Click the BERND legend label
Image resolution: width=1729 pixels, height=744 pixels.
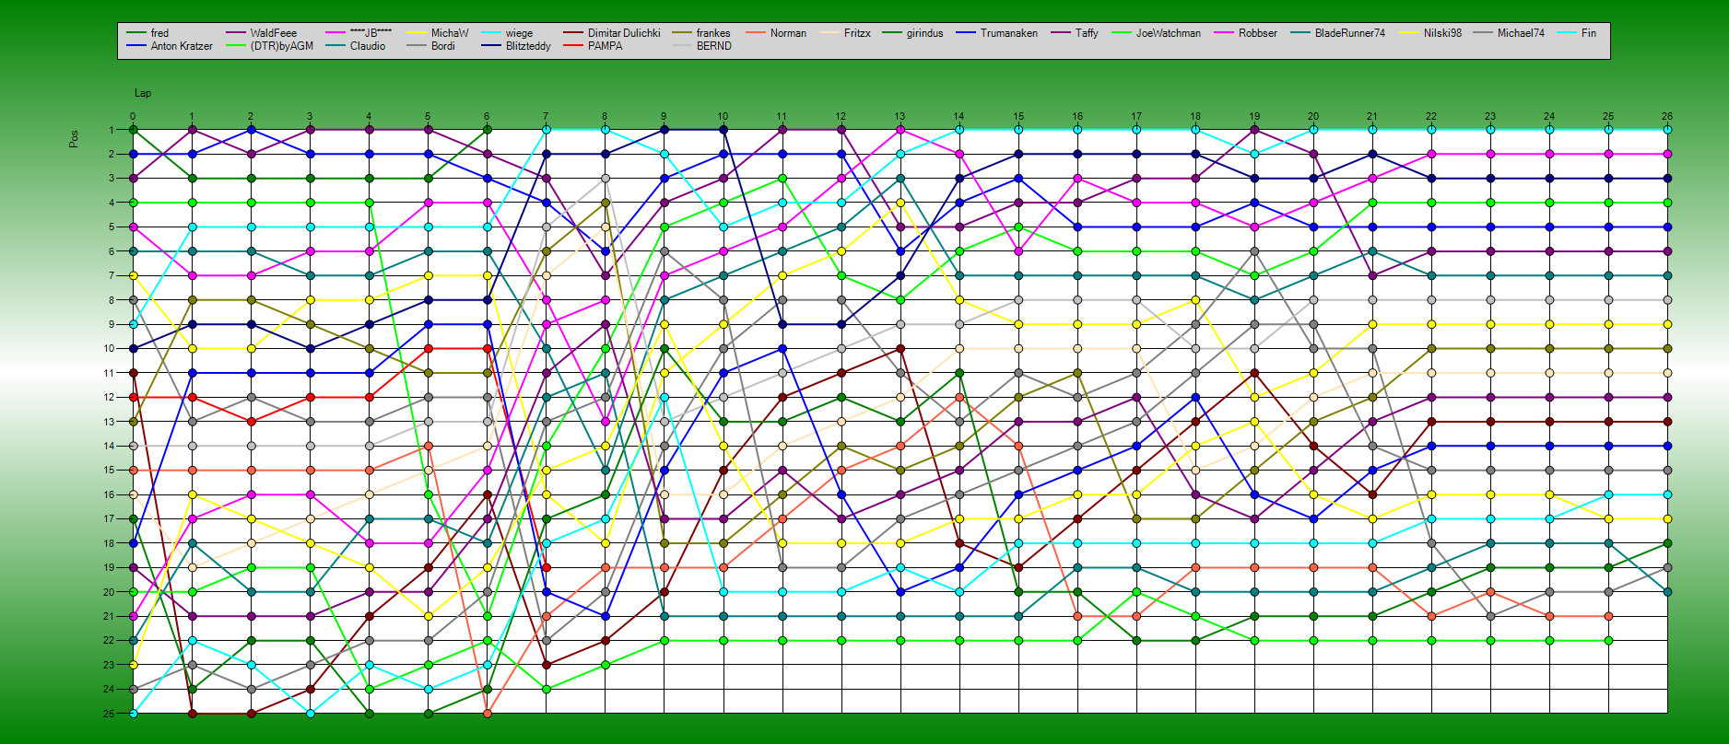[x=713, y=46]
